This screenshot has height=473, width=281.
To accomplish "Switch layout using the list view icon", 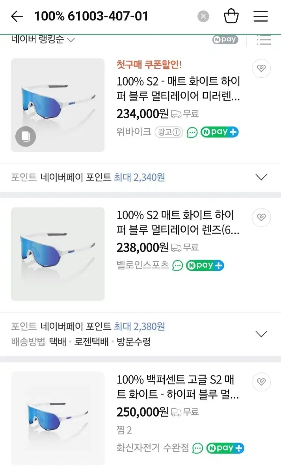I will (264, 39).
